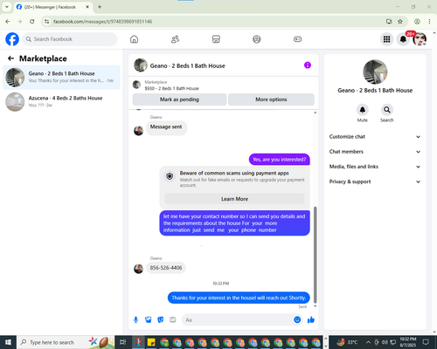The height and width of the screenshot is (349, 437).
Task: Open Geano 2 Beds 1 Bath conversation
Action: [x=61, y=78]
